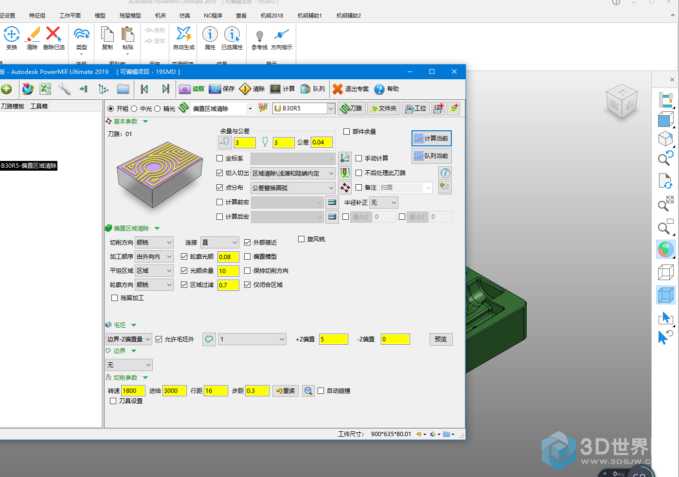Open the 边界-Z偏置量 dropdown

coord(129,339)
